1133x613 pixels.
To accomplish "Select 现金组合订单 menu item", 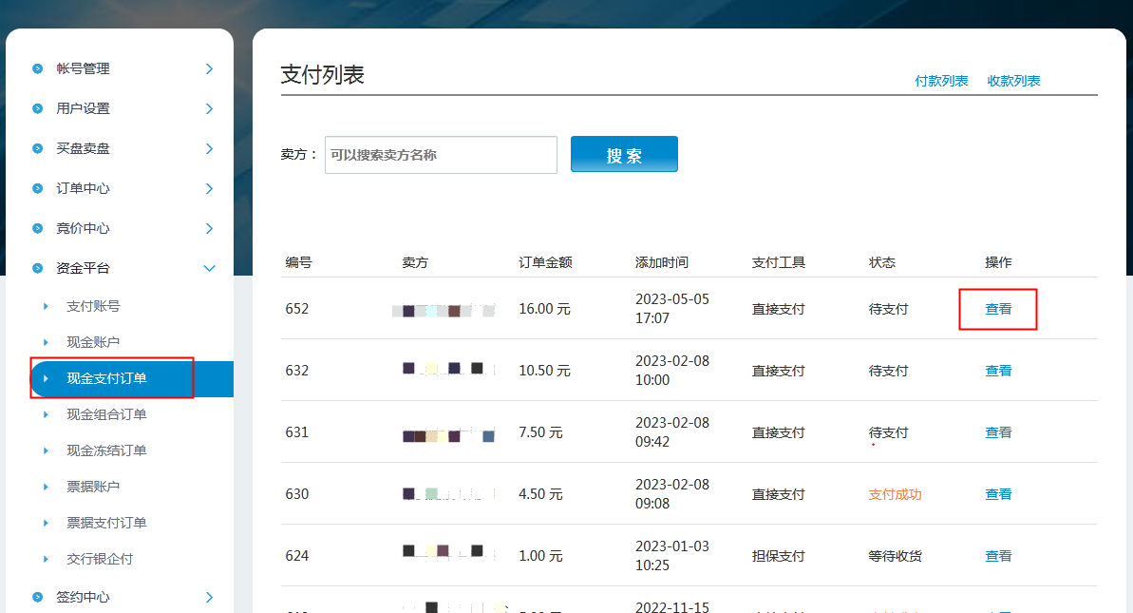I will [106, 414].
